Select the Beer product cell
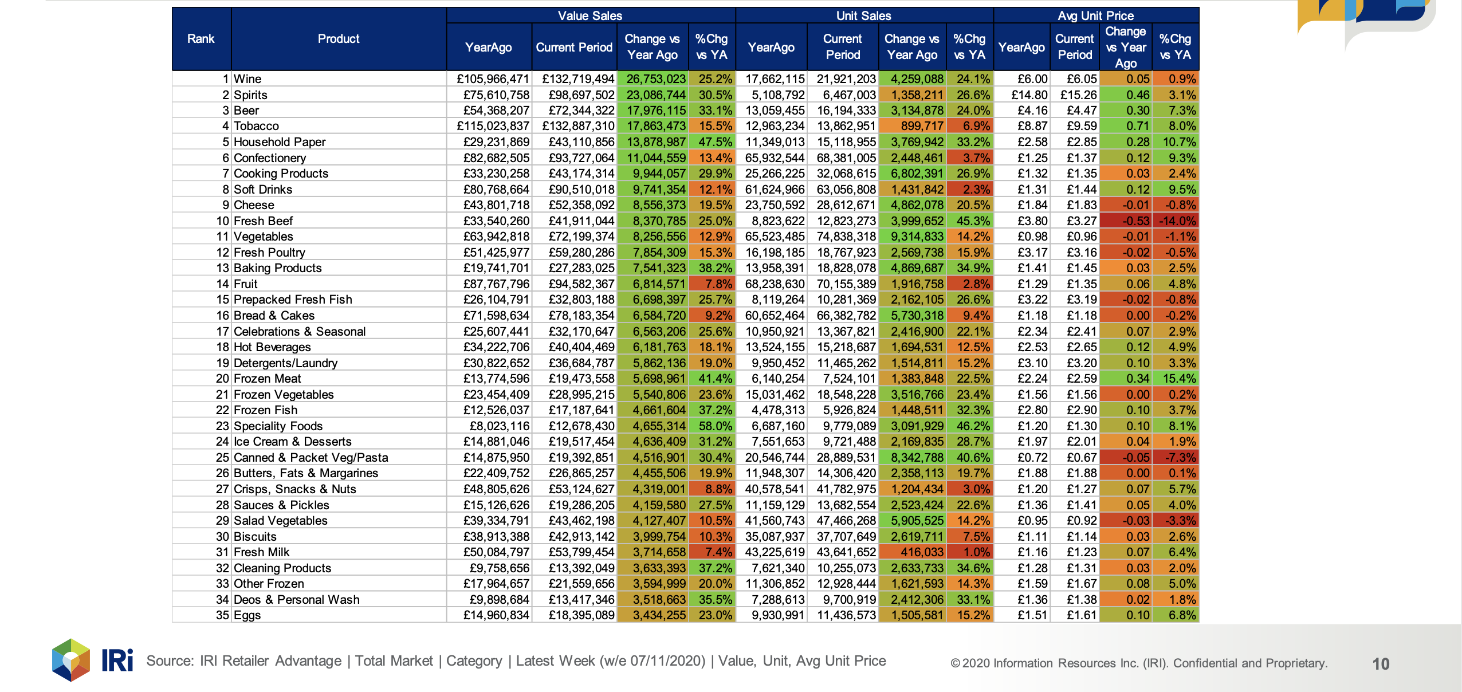Viewport: 1462px width, 692px height. point(339,111)
